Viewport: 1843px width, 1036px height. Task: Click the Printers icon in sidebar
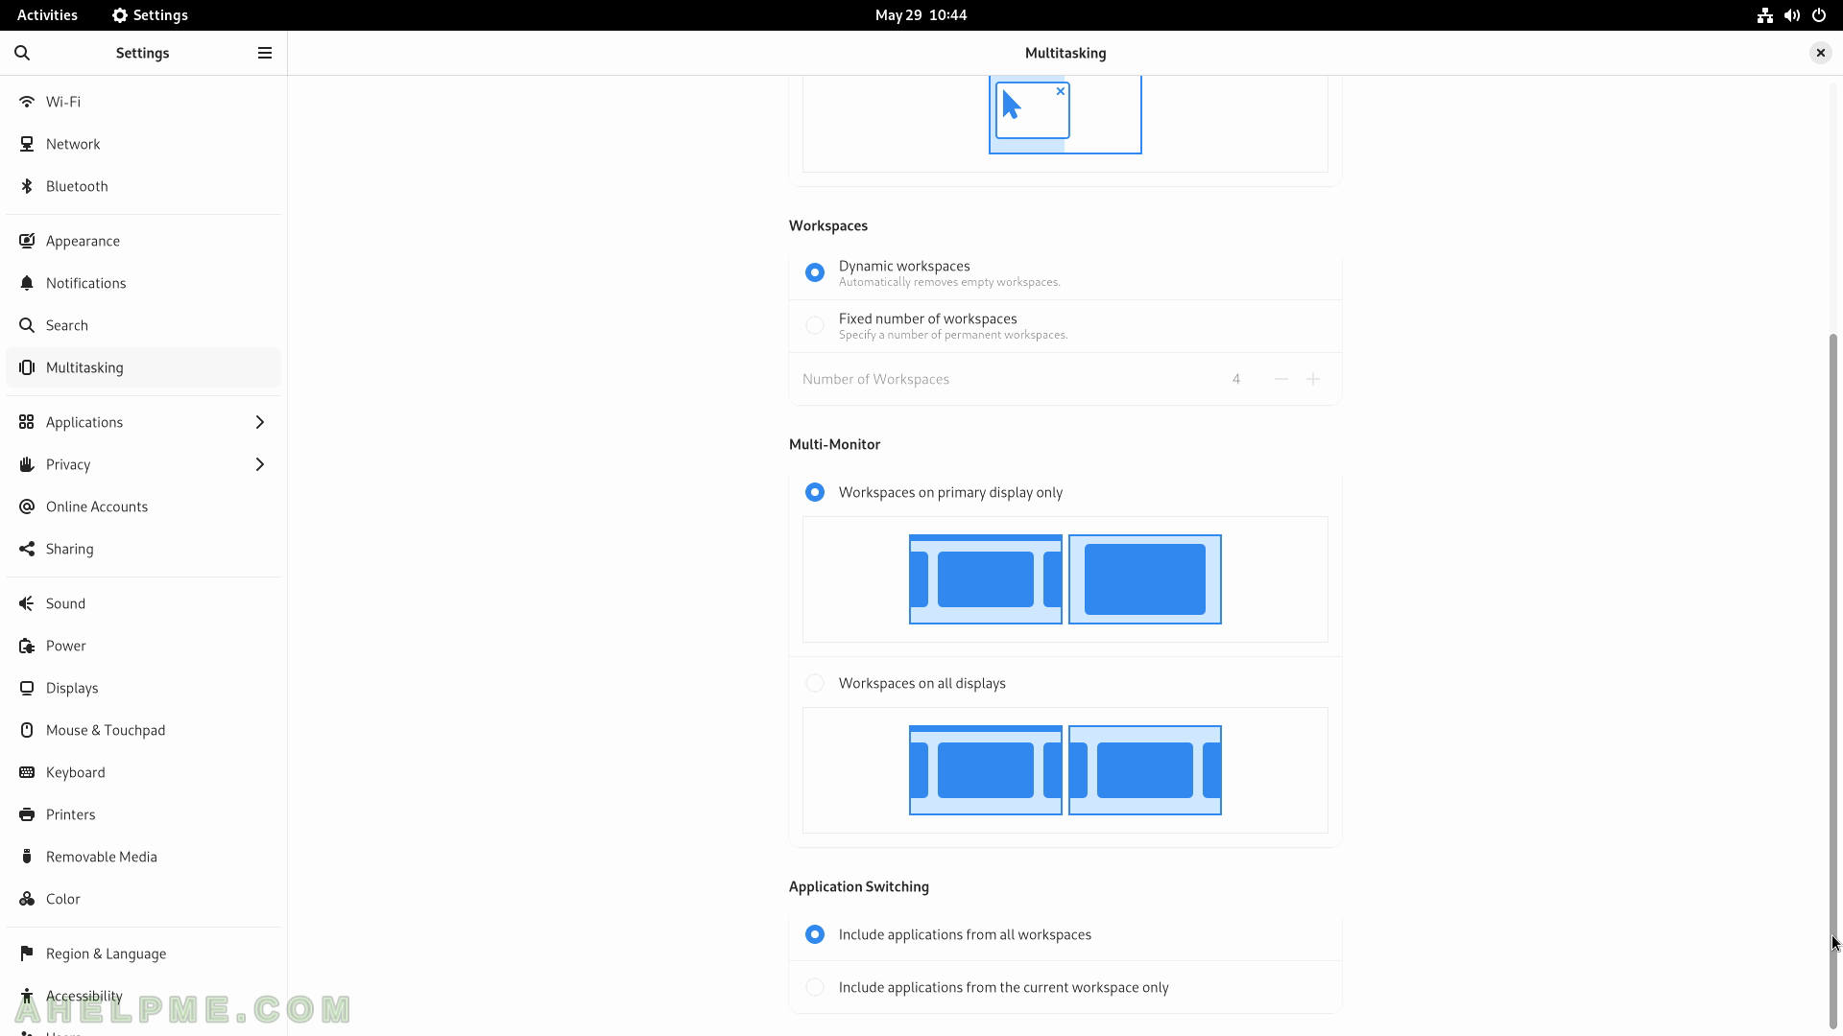[27, 814]
